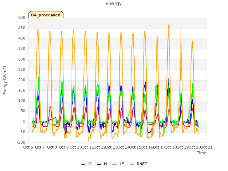Click the Energy (W/m2) y-axis label
The image size is (228, 171).
point(5,80)
